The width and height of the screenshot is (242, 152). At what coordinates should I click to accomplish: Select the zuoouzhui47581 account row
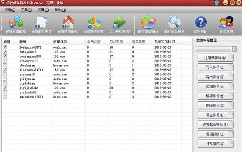tap(97, 97)
